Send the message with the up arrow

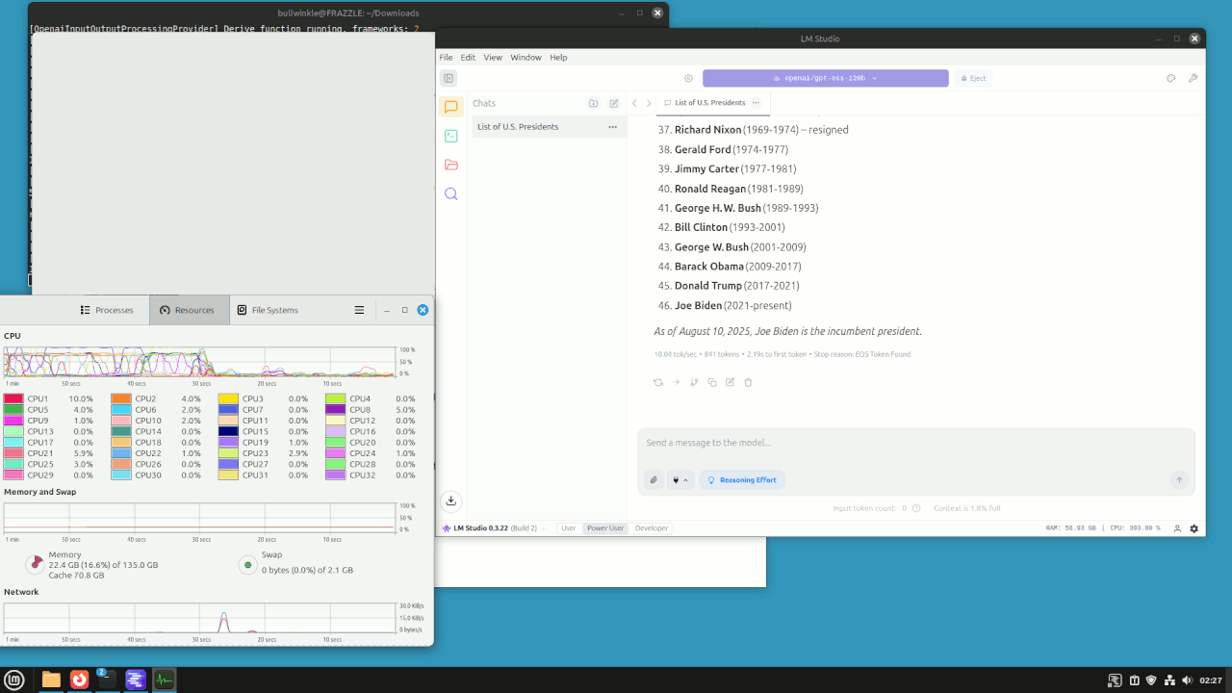point(1179,479)
